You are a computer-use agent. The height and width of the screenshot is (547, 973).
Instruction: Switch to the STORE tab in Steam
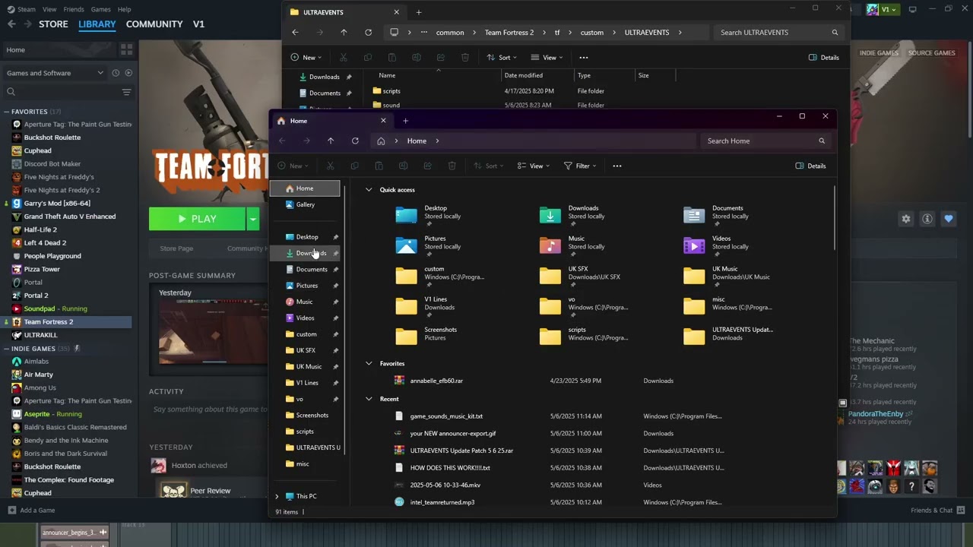point(53,24)
